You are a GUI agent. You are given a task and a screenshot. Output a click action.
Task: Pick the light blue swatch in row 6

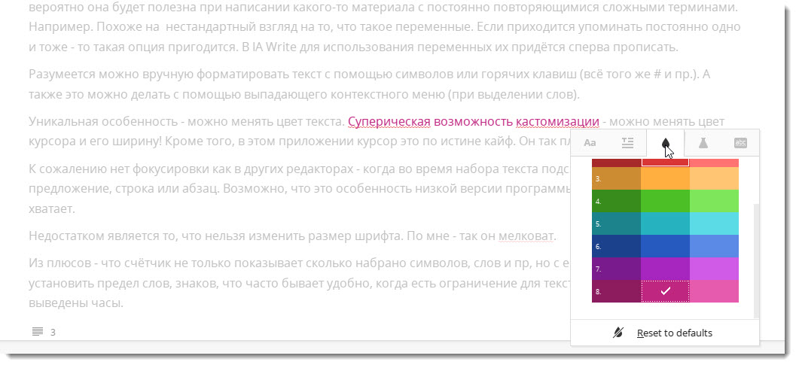coord(714,245)
